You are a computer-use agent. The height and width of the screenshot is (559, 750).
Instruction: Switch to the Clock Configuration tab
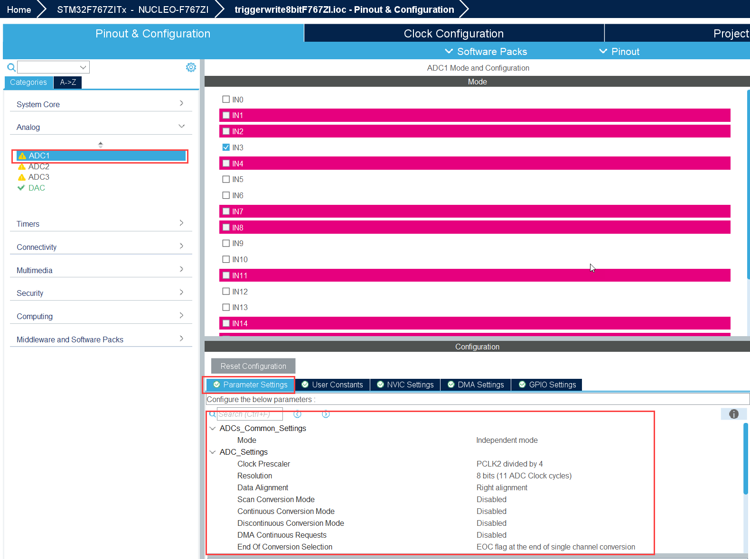pyautogui.click(x=453, y=34)
